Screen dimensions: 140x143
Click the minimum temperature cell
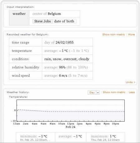coord(36,137)
